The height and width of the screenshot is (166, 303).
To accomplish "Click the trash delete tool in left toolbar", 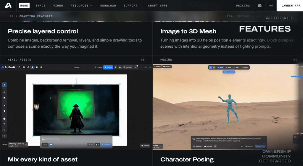I will (4, 111).
